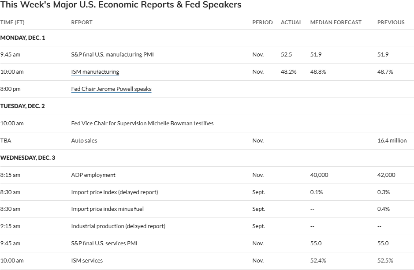Click the ADP employment report name

(93, 175)
